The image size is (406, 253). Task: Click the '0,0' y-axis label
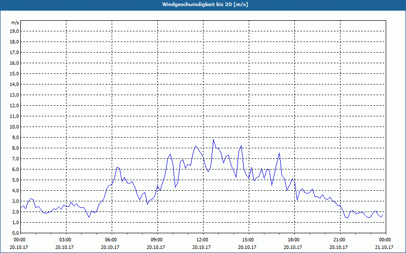15,233
